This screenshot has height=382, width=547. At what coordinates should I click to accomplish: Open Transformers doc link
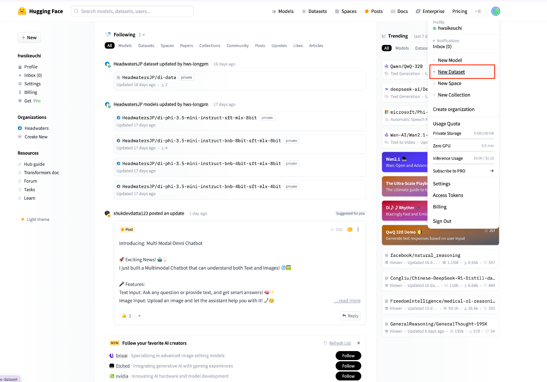[x=41, y=173]
